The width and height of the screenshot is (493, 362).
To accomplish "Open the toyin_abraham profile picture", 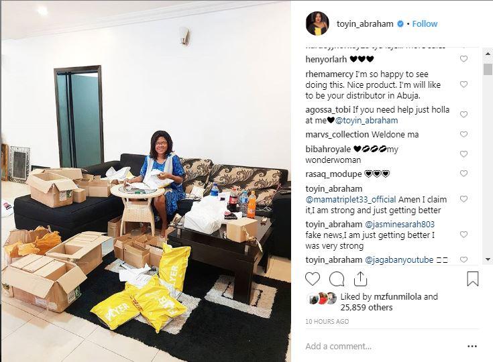I will pos(317,23).
